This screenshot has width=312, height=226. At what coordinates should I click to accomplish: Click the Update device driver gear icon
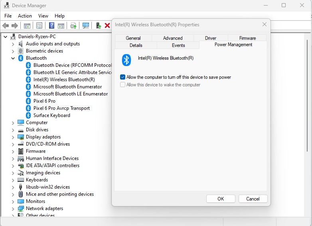coord(73,25)
